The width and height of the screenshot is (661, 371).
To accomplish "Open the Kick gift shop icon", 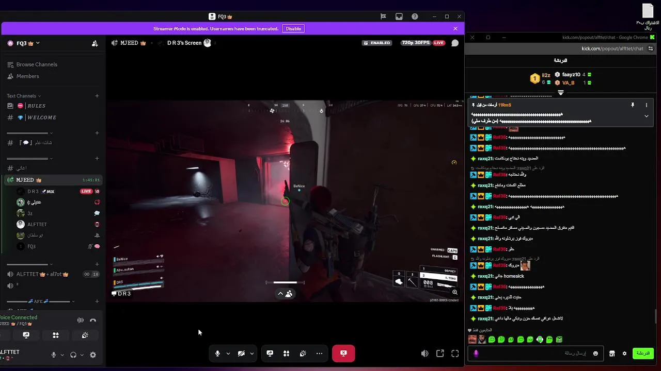I will click(612, 353).
